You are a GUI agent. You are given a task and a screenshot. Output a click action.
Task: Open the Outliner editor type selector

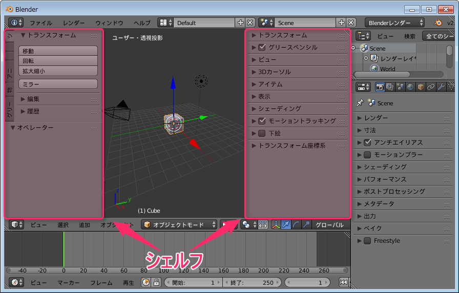pyautogui.click(x=363, y=36)
